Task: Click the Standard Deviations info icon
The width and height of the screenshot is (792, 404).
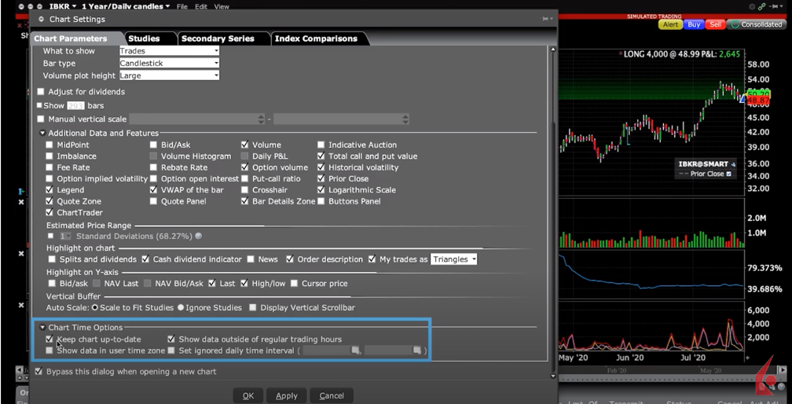Action: pos(198,236)
